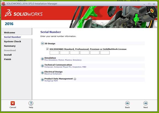Image resolution: width=159 pixels, height=113 pixels.
Task: Click the fifth serial number field
Action: pos(95,53)
